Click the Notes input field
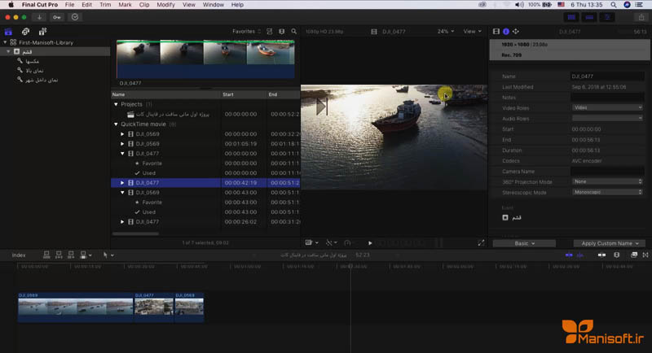This screenshot has height=353, width=652. tap(607, 98)
